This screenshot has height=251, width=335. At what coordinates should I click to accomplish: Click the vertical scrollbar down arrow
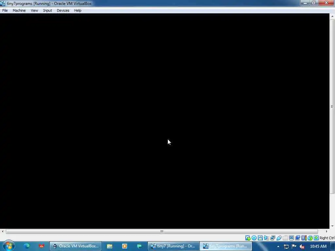pos(332,226)
